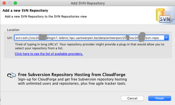Viewport: 175px width, 105px height.
Task: Click the green zoom window button
Action: tap(15, 3)
